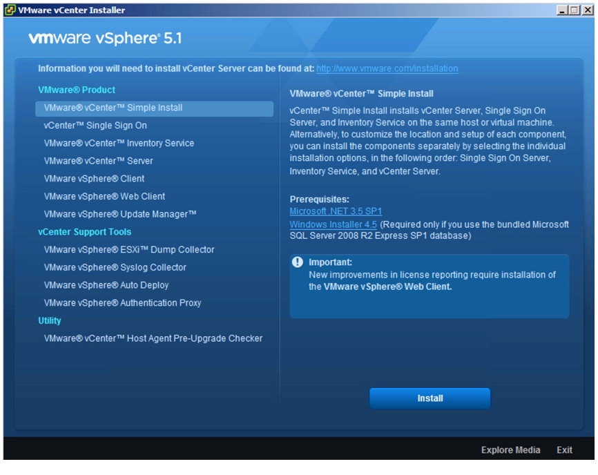This screenshot has height=475, width=598.
Task: Click the VMware Product section heading
Action: (77, 90)
